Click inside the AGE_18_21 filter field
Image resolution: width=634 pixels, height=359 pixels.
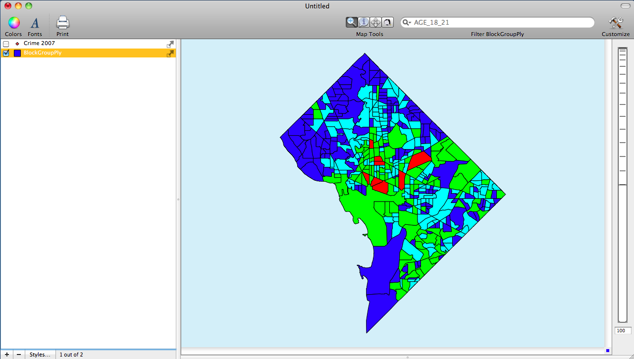click(495, 22)
